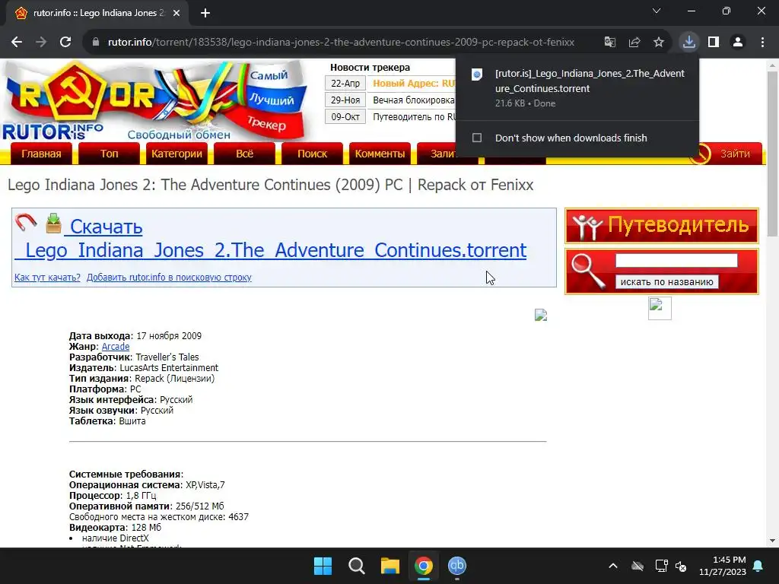Viewport: 779px width, 584px height.
Task: Open qBittorrent from taskbar
Action: coord(457,566)
